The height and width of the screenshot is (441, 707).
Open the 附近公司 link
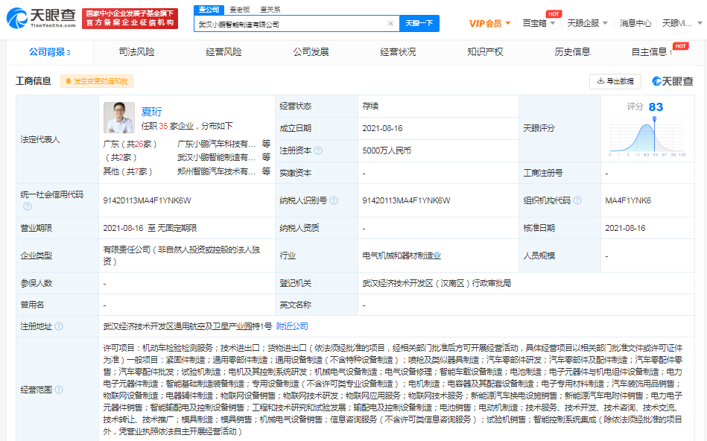click(292, 326)
